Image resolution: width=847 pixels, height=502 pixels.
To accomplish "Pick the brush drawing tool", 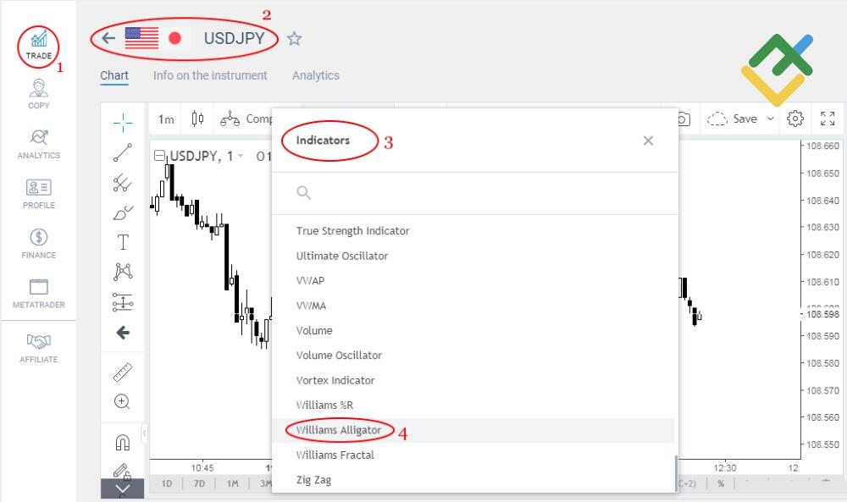I will click(123, 212).
